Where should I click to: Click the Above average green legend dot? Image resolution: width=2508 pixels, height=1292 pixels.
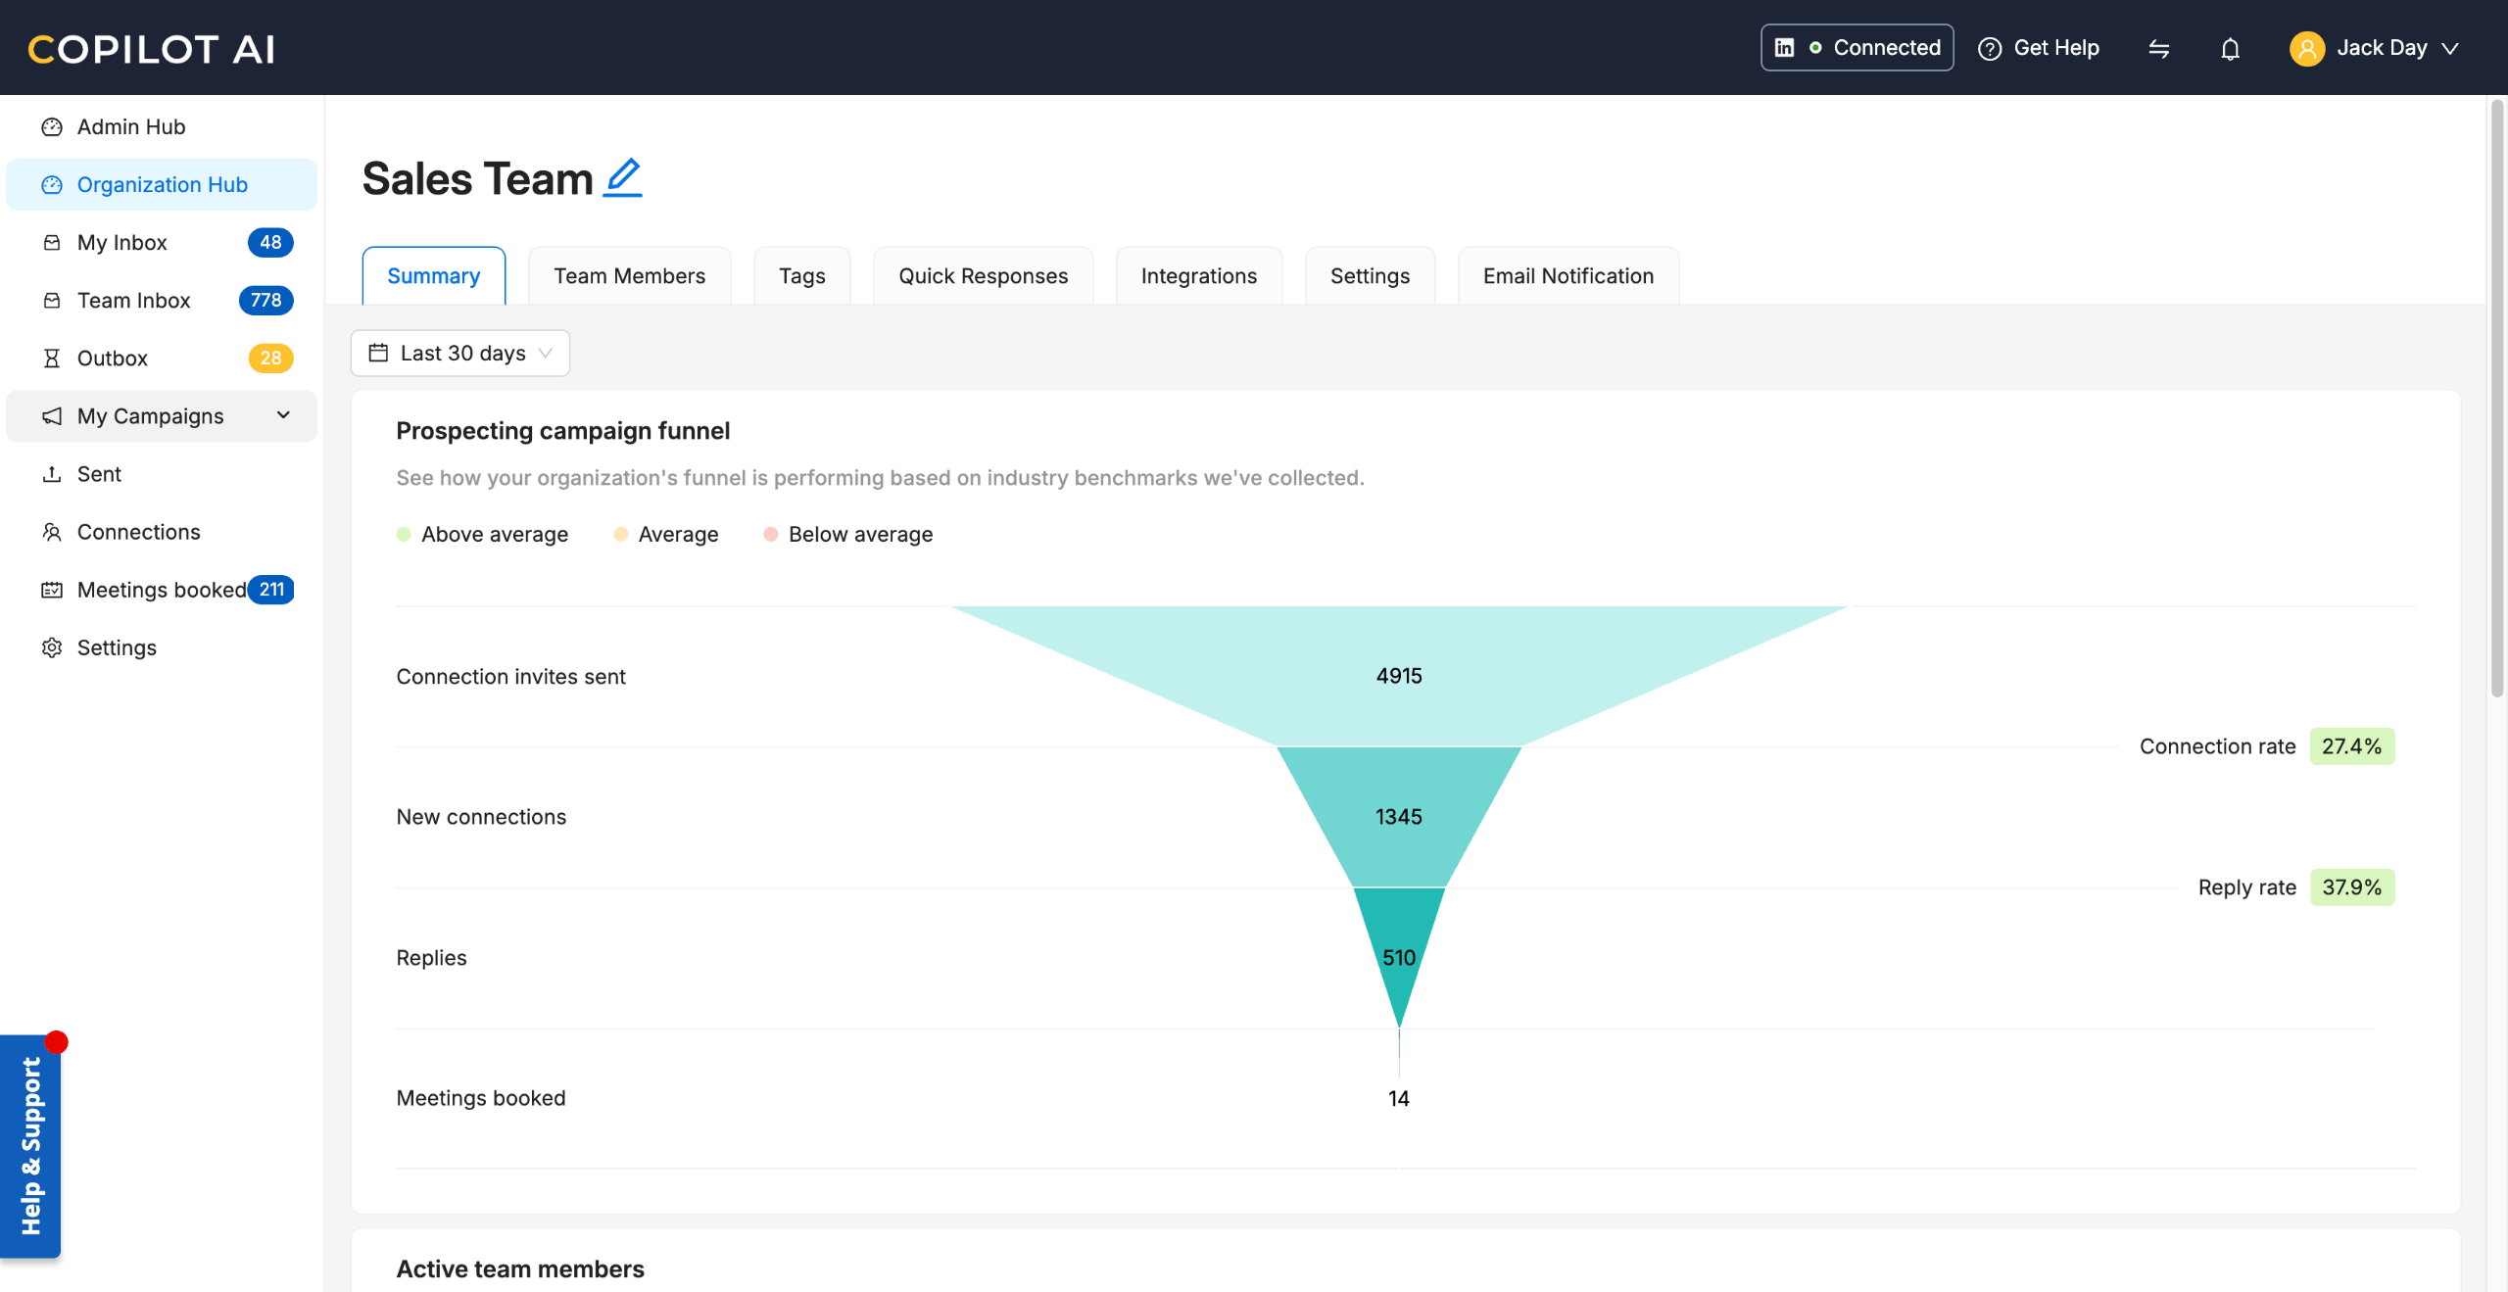tap(404, 534)
